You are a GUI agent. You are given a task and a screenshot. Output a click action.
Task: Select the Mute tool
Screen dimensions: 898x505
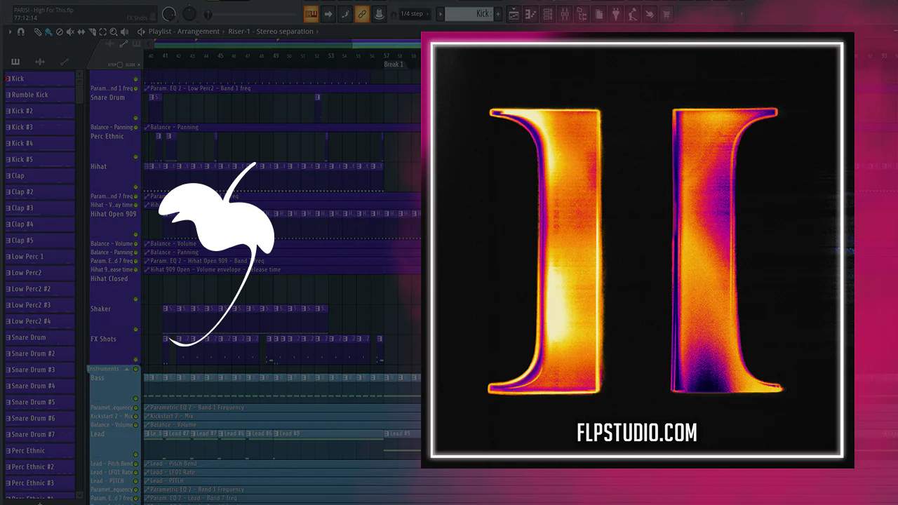click(70, 32)
